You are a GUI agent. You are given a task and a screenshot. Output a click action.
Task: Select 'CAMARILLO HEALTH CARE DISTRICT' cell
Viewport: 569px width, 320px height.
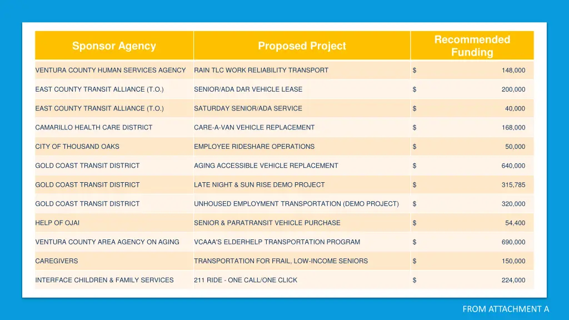(114, 127)
